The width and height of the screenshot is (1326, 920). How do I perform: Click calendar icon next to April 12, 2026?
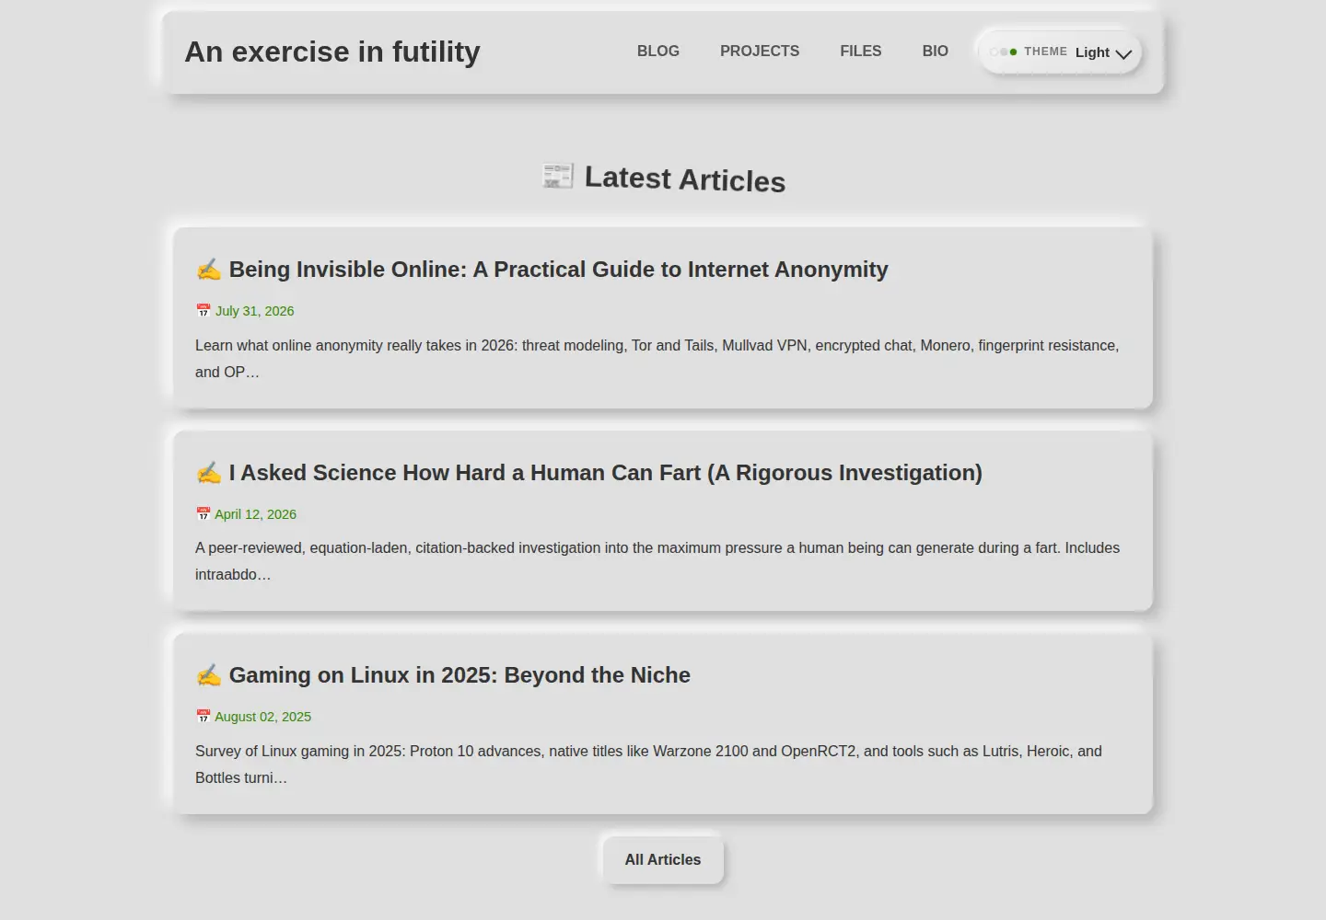click(204, 514)
